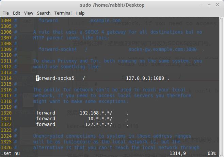Click 'forward-socks5' on line 1314
The height and width of the screenshot is (157, 224).
(x=55, y=78)
